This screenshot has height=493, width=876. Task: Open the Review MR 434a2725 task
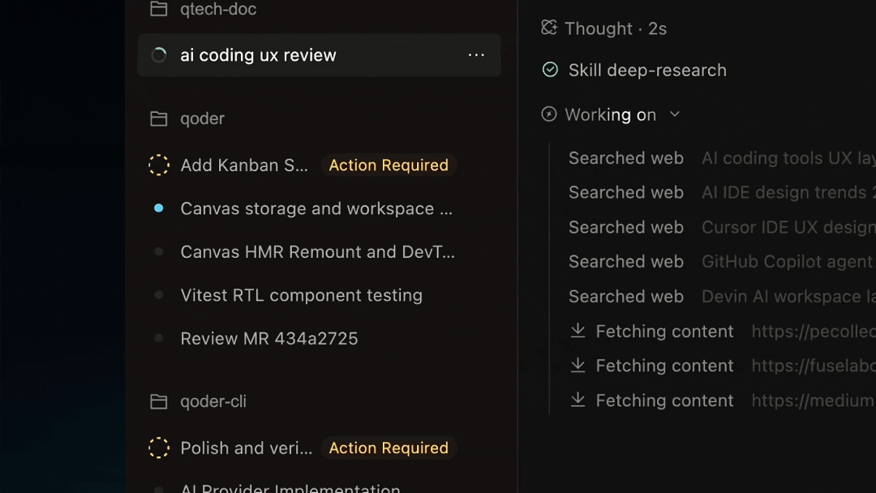(268, 338)
